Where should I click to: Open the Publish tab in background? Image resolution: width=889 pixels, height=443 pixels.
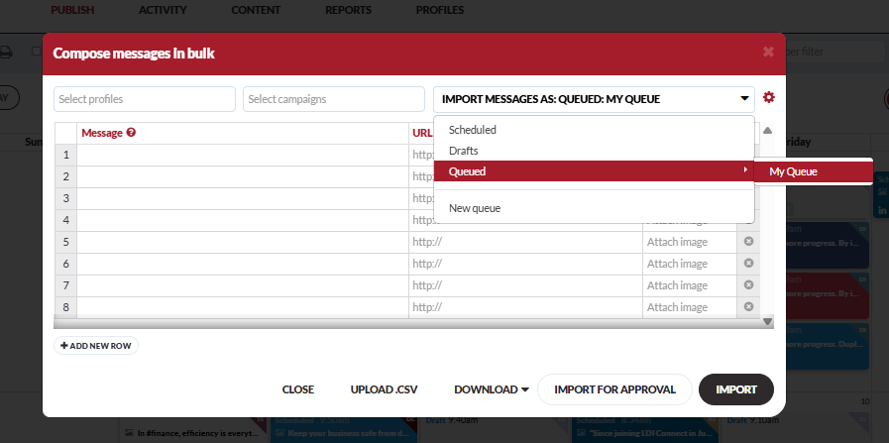pos(72,10)
